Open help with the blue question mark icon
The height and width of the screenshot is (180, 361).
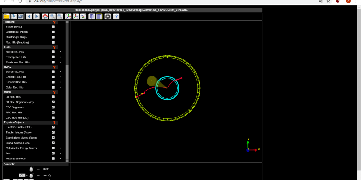click(116, 17)
